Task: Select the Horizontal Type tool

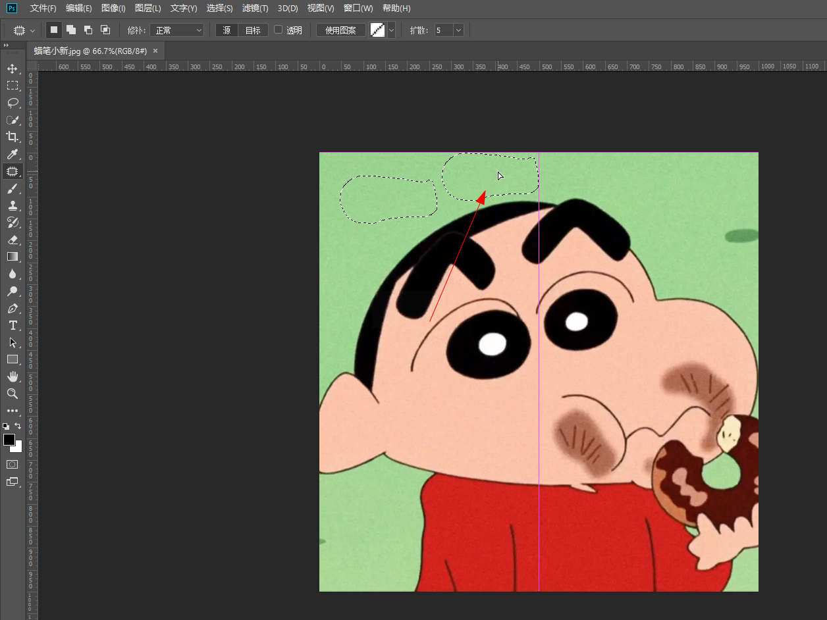Action: [x=13, y=325]
